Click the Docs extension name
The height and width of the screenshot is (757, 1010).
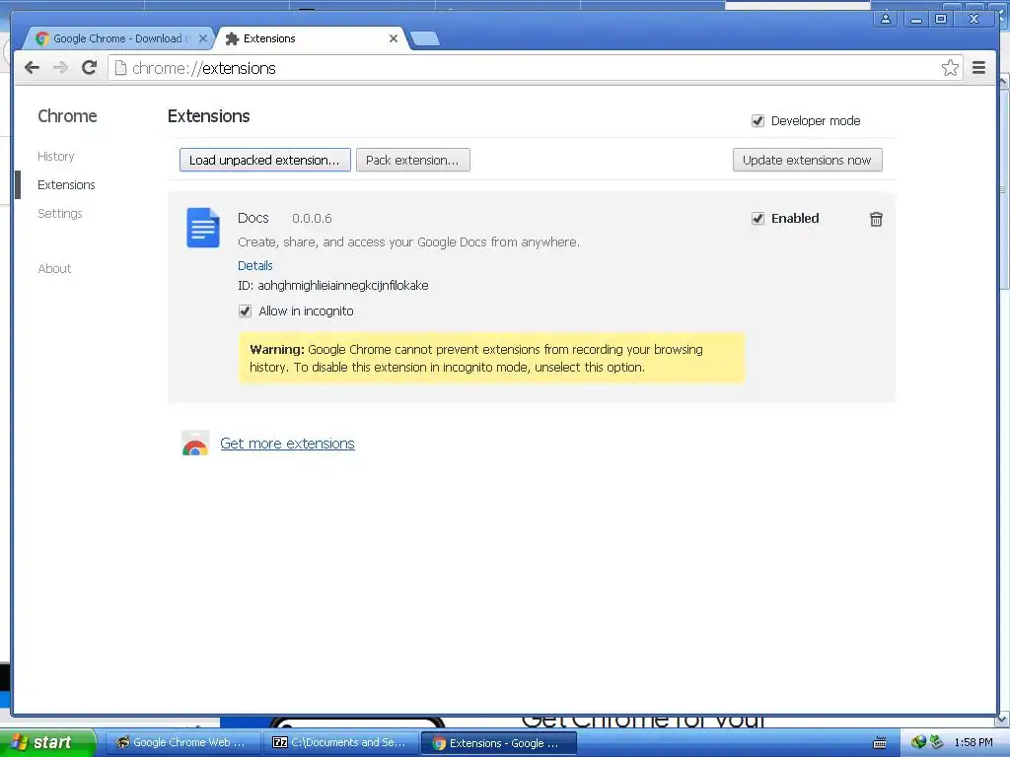point(253,218)
